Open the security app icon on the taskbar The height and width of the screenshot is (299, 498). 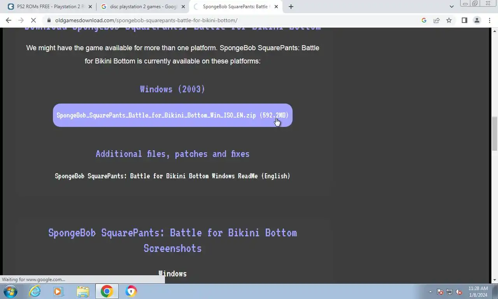point(131,291)
